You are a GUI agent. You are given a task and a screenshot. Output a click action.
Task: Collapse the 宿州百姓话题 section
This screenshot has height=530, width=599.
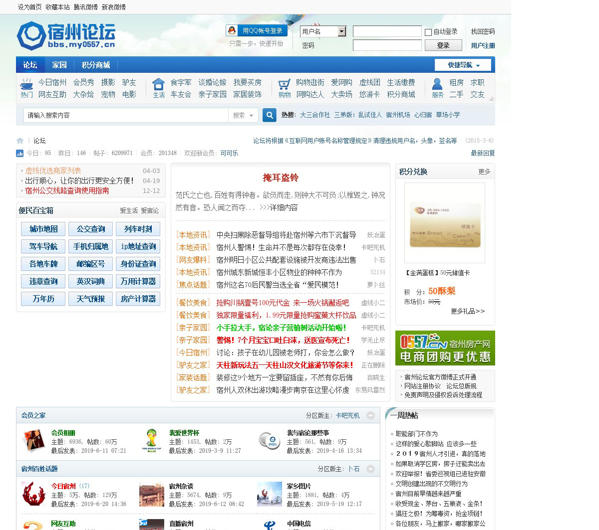click(x=370, y=469)
